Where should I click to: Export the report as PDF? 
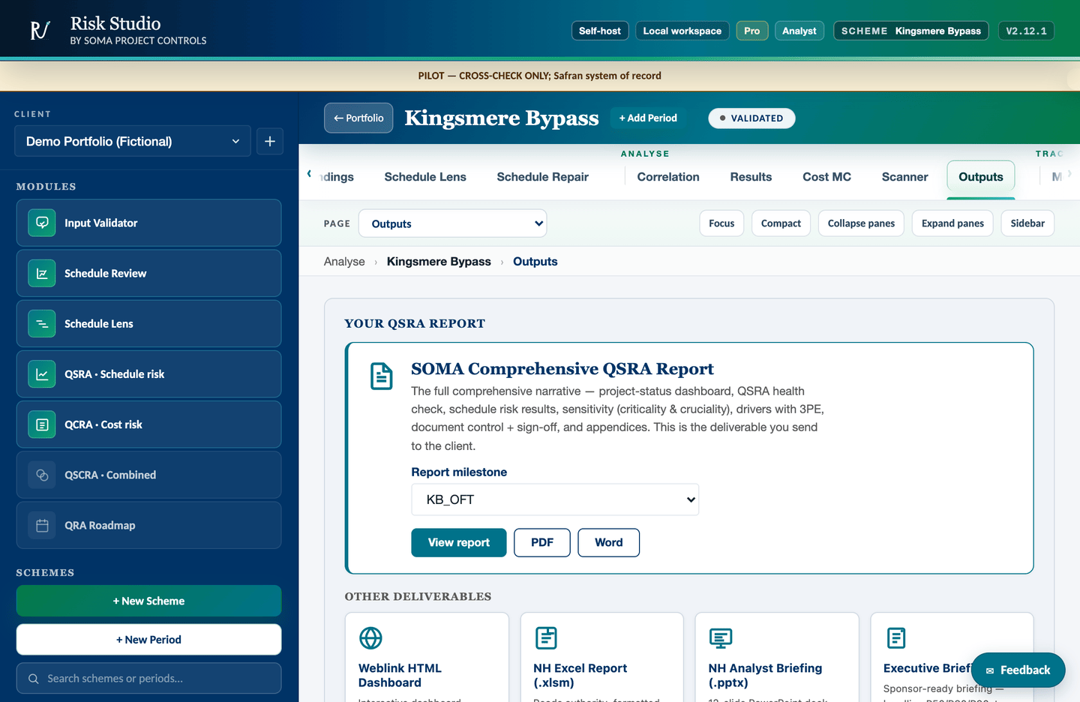point(542,542)
